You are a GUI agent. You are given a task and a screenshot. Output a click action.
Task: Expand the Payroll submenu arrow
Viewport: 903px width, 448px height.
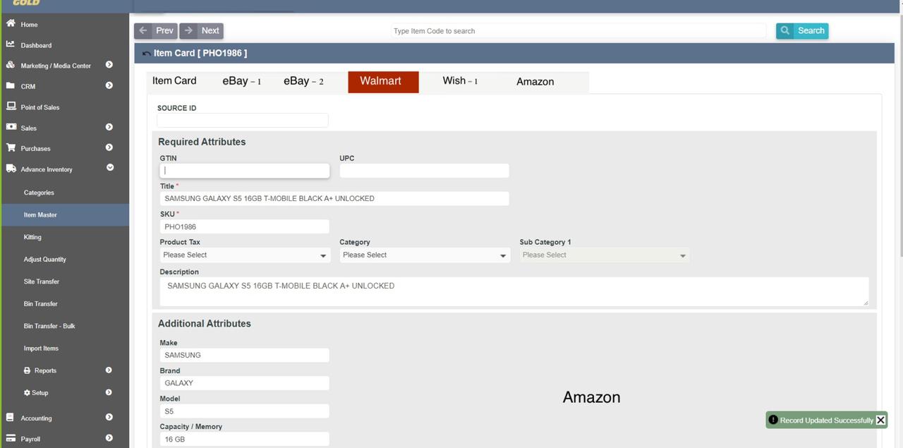(109, 438)
